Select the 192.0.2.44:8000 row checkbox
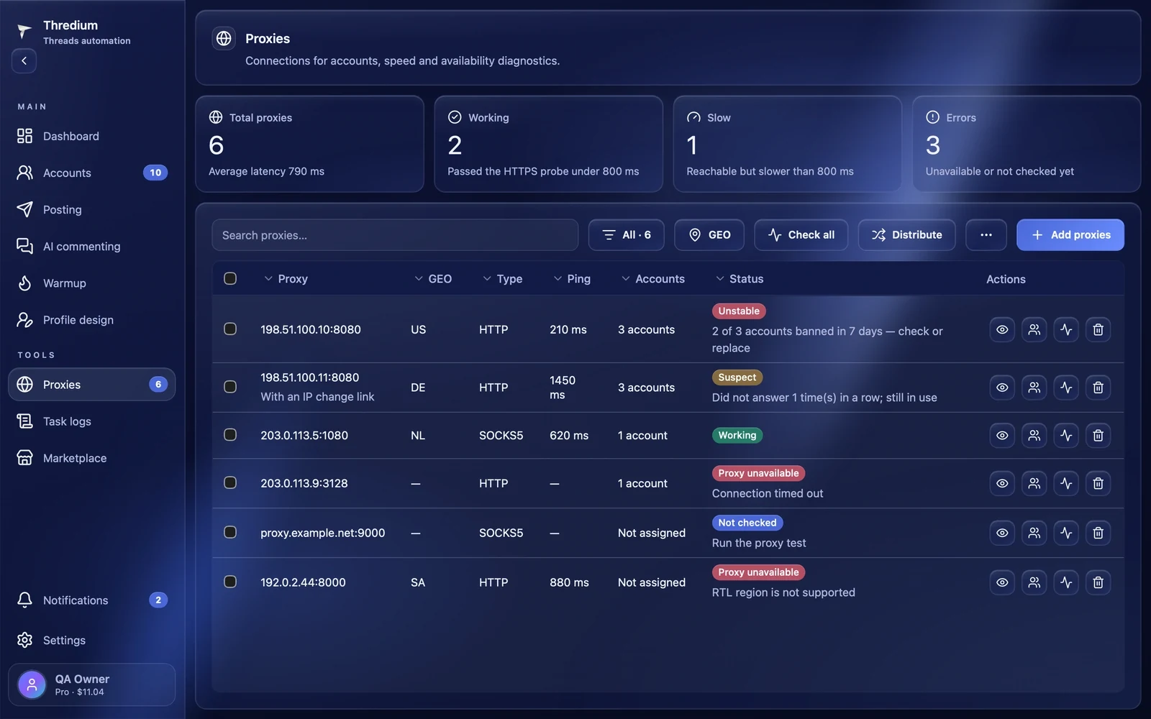This screenshot has height=719, width=1151. pos(230,582)
